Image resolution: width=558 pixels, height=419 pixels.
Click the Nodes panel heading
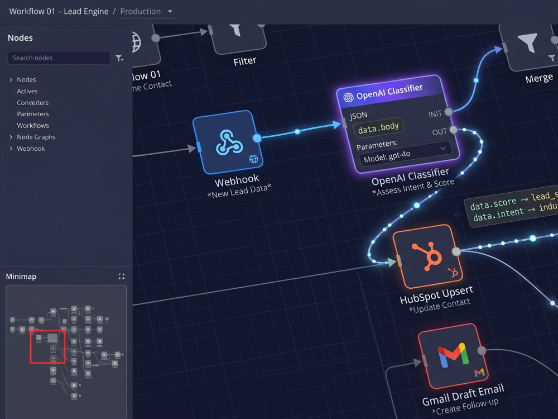[20, 38]
